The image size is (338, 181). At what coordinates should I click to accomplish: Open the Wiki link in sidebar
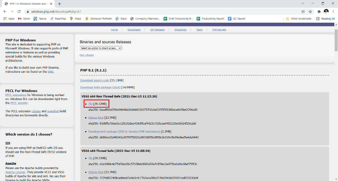pos(50,72)
